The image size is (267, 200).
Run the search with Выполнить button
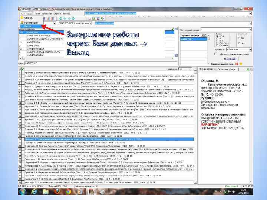pyautogui.click(x=230, y=59)
